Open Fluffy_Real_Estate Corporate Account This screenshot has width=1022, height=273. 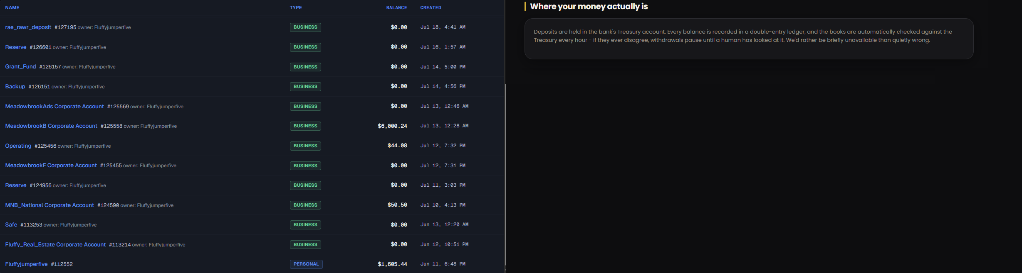(x=55, y=245)
